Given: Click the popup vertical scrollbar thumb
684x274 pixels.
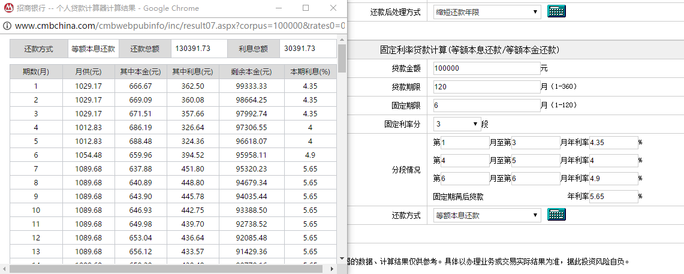Looking at the screenshot, I should (342, 59).
